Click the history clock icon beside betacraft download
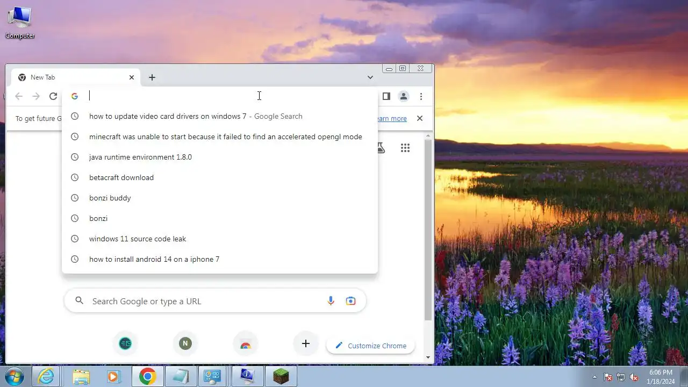688x387 pixels. coord(75,177)
